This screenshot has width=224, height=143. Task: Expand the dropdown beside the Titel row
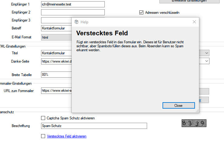coord(206,53)
